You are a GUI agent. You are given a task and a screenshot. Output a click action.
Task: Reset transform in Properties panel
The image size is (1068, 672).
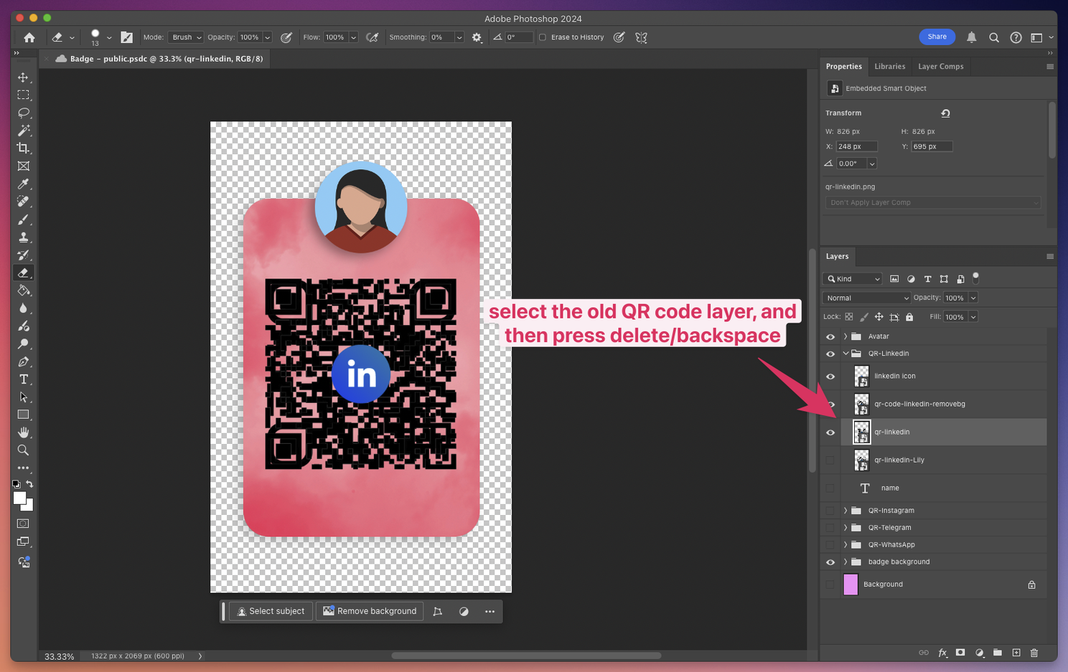coord(945,113)
